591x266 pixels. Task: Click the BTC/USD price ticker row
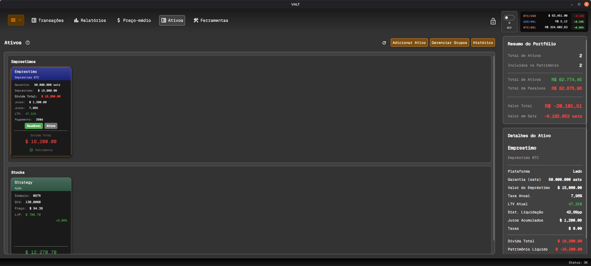tap(554, 16)
